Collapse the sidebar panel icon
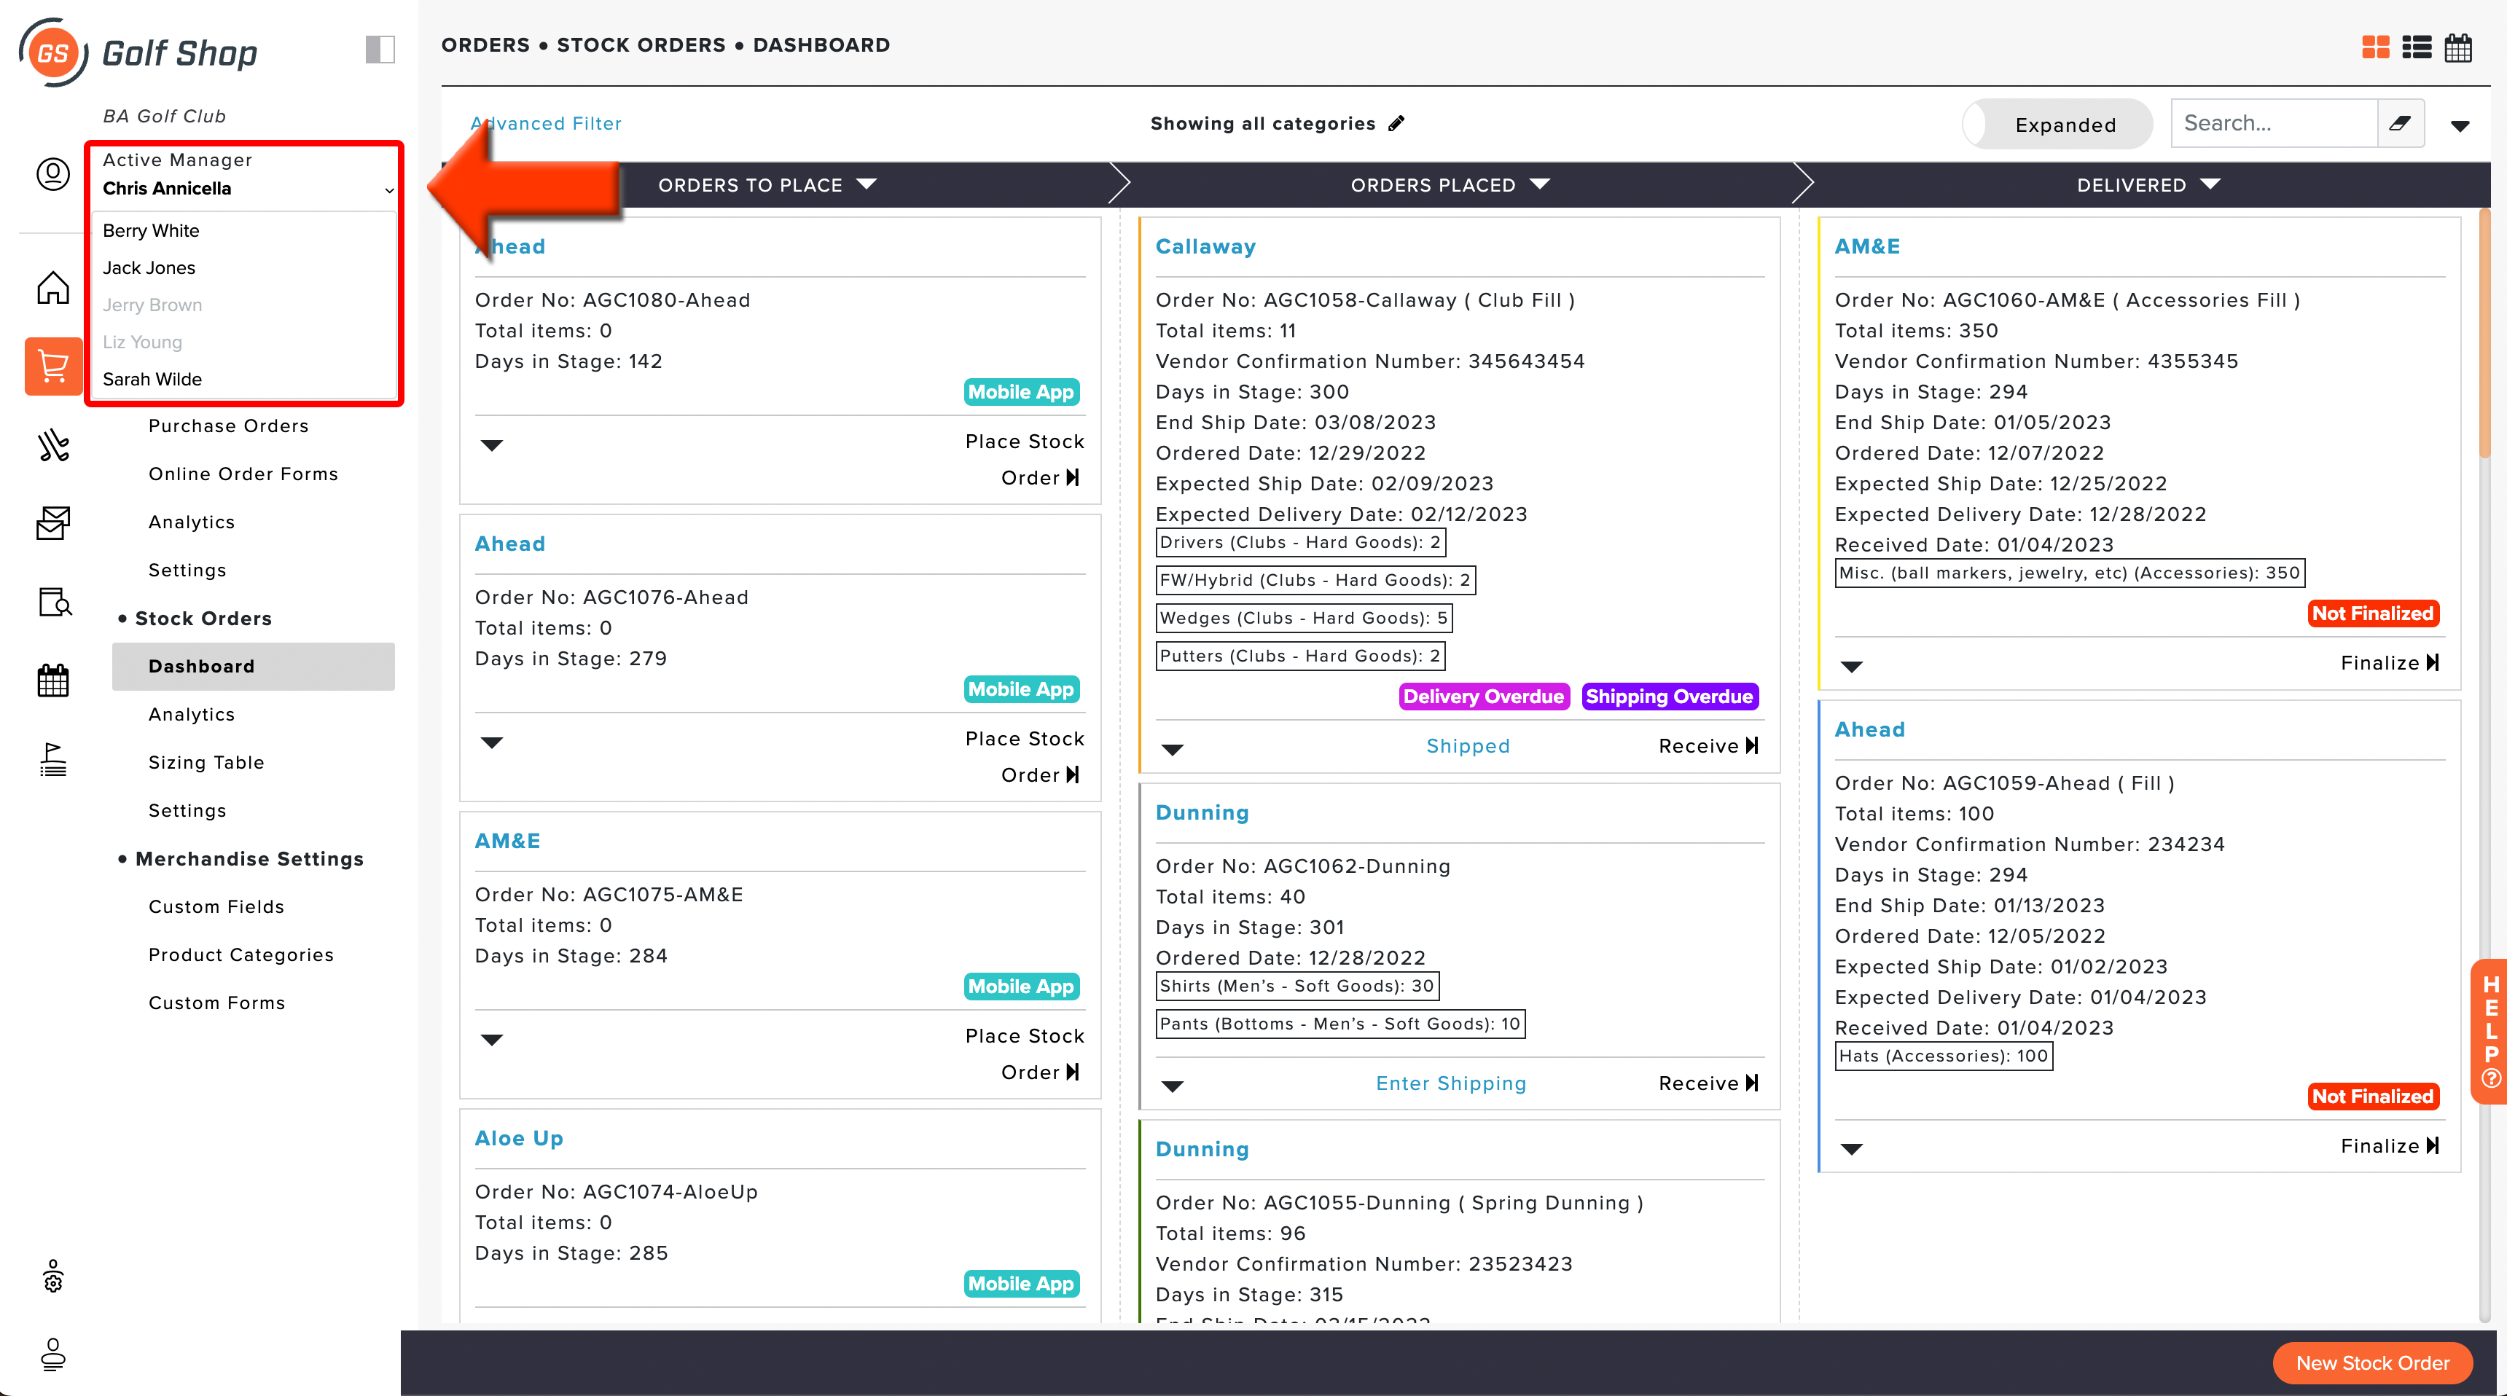Image resolution: width=2507 pixels, height=1396 pixels. [380, 49]
